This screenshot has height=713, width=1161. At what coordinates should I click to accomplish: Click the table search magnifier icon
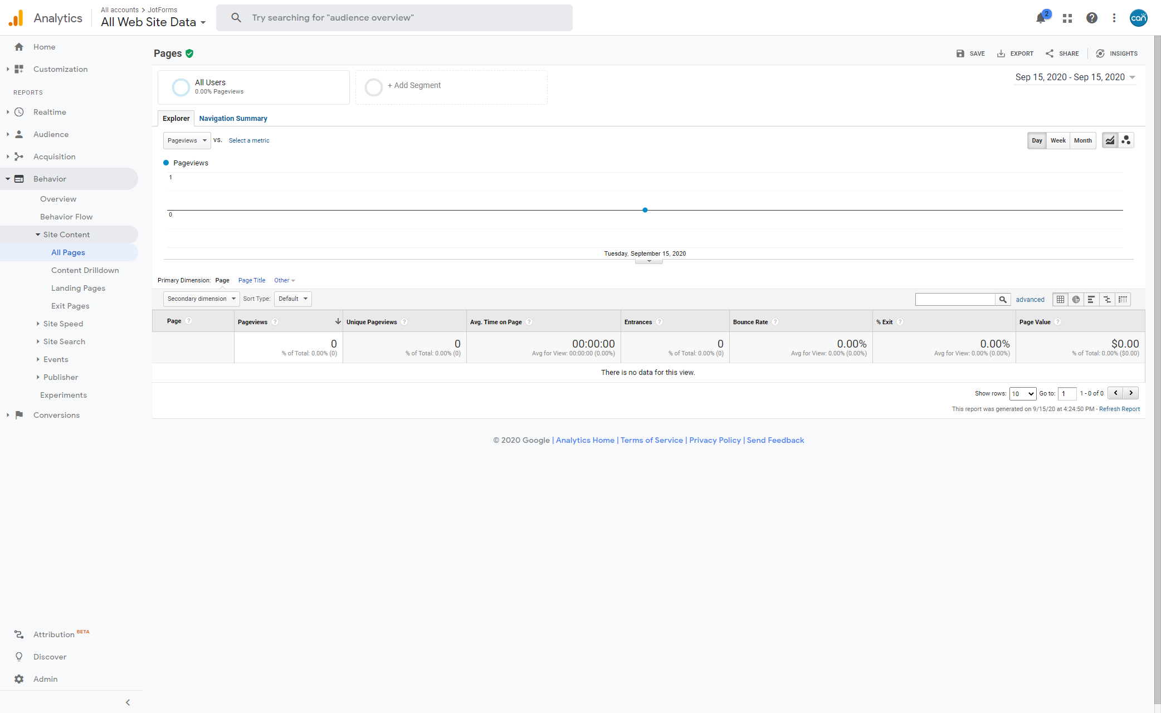click(x=1003, y=299)
